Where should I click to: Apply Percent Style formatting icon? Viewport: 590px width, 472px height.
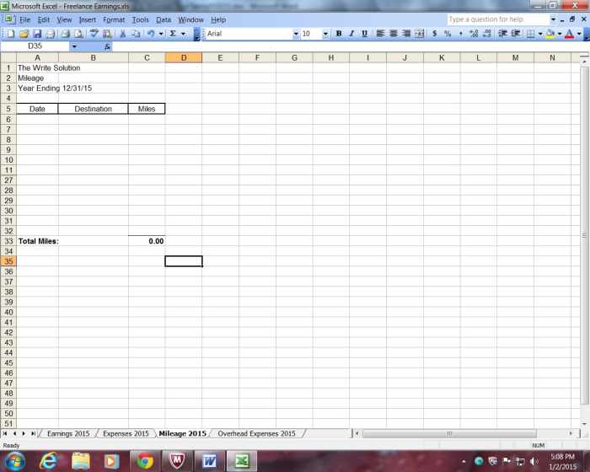tap(448, 34)
